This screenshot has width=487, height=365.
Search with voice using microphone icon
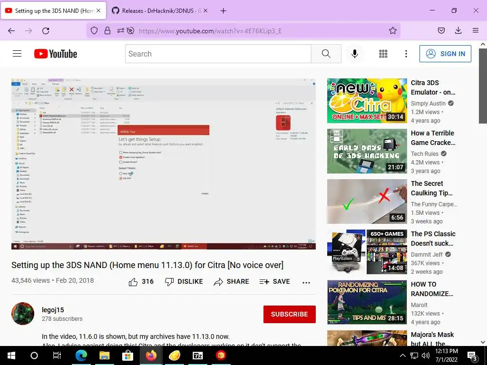click(354, 54)
